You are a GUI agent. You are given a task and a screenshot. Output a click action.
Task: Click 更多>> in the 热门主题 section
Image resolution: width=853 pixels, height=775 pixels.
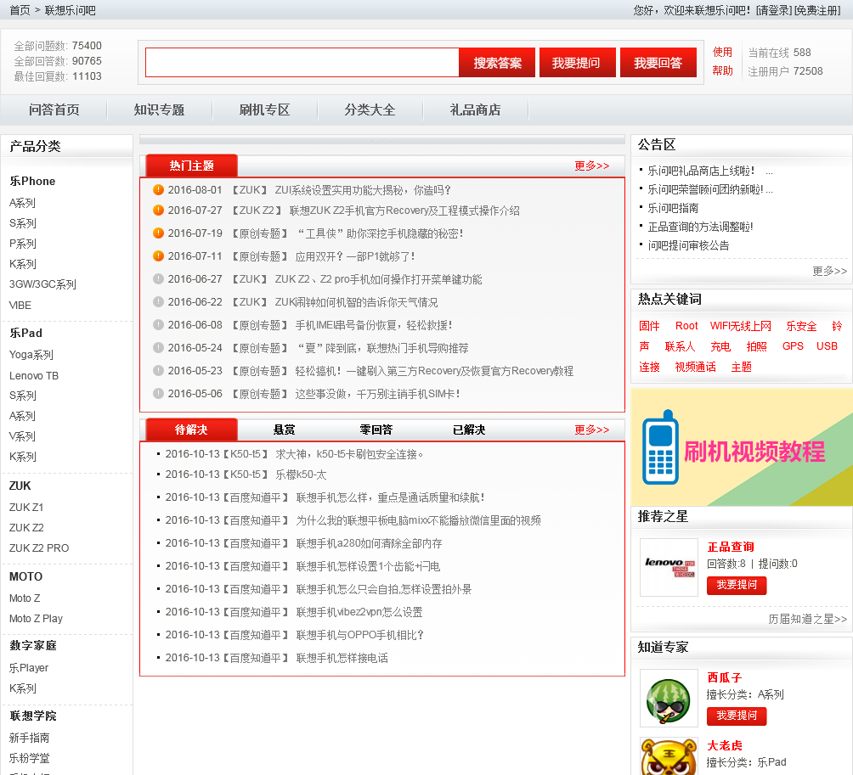(592, 166)
